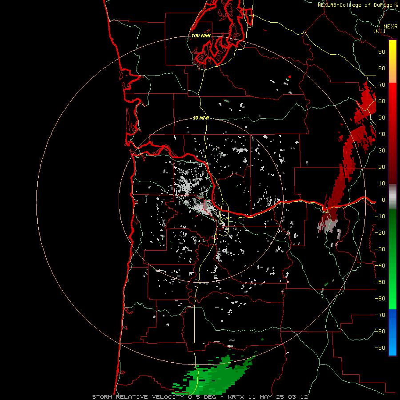400x400 pixels.
Task: Click the positive 70 knots scale label
Action: point(382,85)
